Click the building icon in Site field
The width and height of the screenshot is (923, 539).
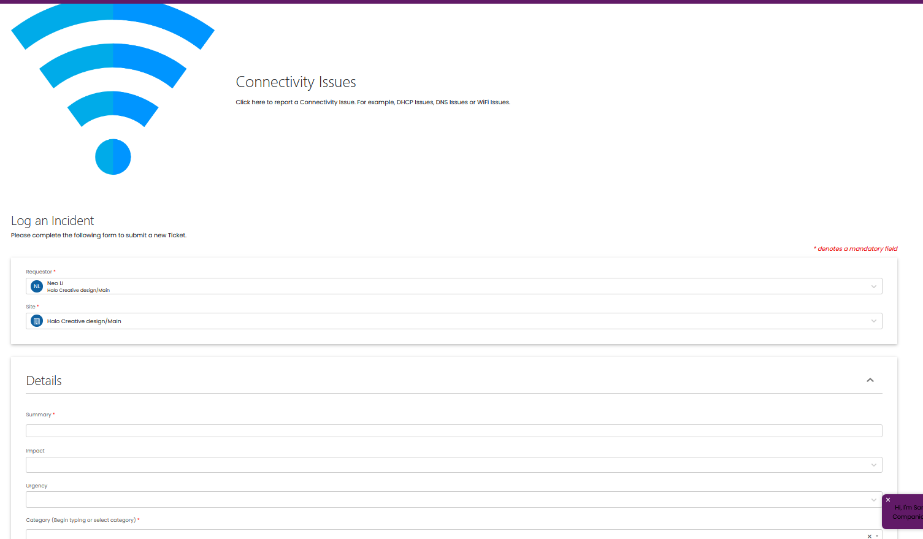coord(37,321)
